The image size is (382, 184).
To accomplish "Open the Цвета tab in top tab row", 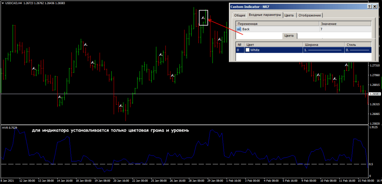I will click(289, 15).
